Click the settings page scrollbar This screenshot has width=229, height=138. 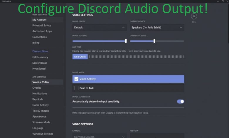point(228,23)
